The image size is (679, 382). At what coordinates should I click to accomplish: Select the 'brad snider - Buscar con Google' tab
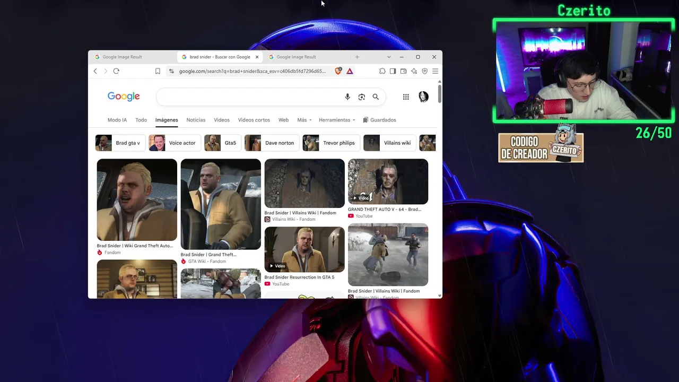(220, 57)
